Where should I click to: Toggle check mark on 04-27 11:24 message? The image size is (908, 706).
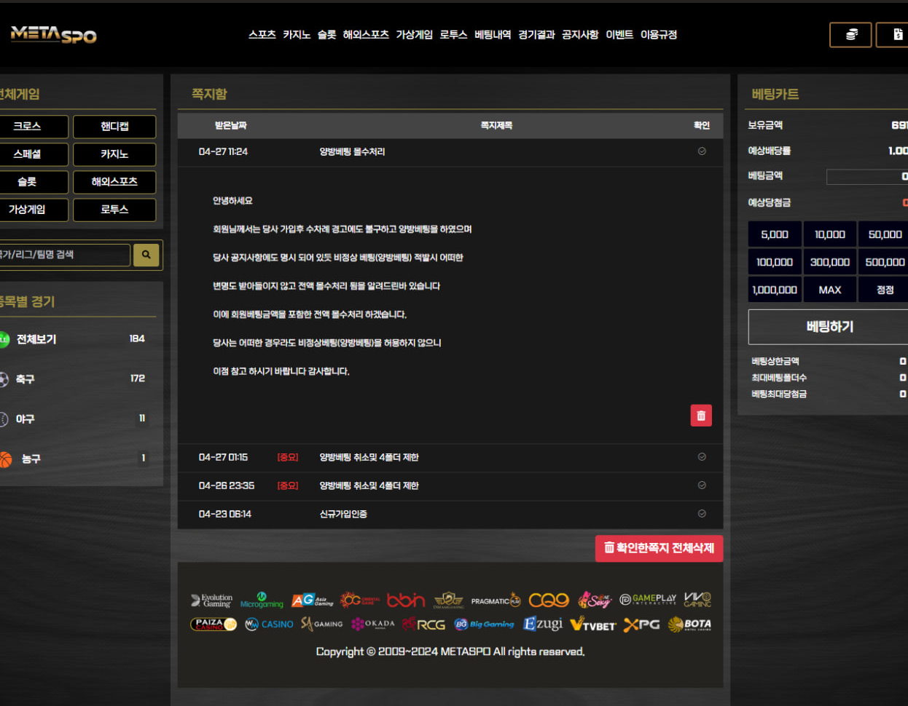click(x=702, y=151)
